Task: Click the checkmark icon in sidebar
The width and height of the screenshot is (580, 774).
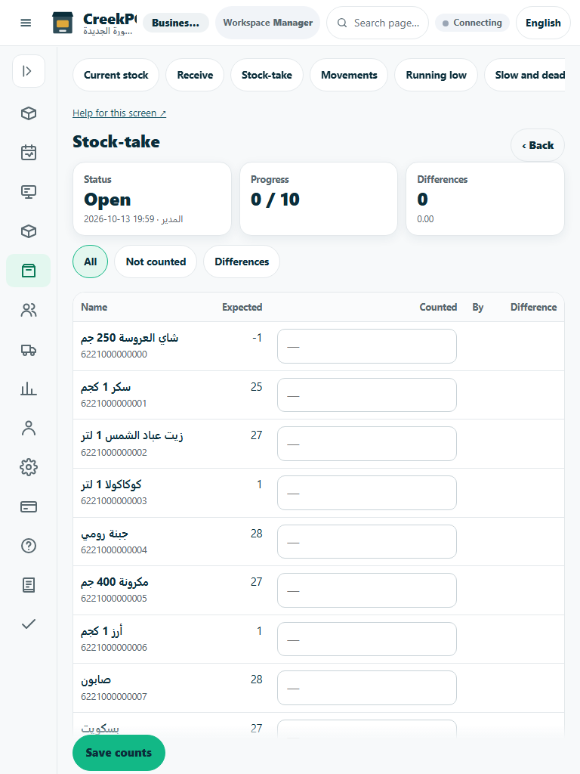Action: tap(29, 624)
